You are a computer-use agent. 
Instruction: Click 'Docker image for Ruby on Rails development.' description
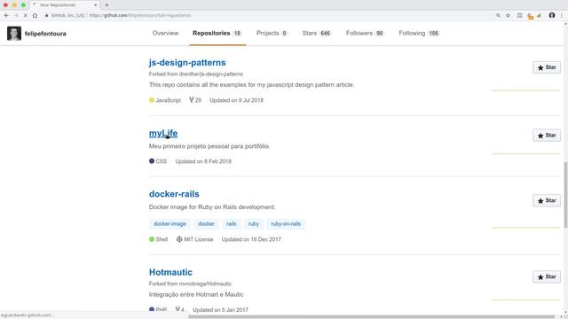[212, 207]
